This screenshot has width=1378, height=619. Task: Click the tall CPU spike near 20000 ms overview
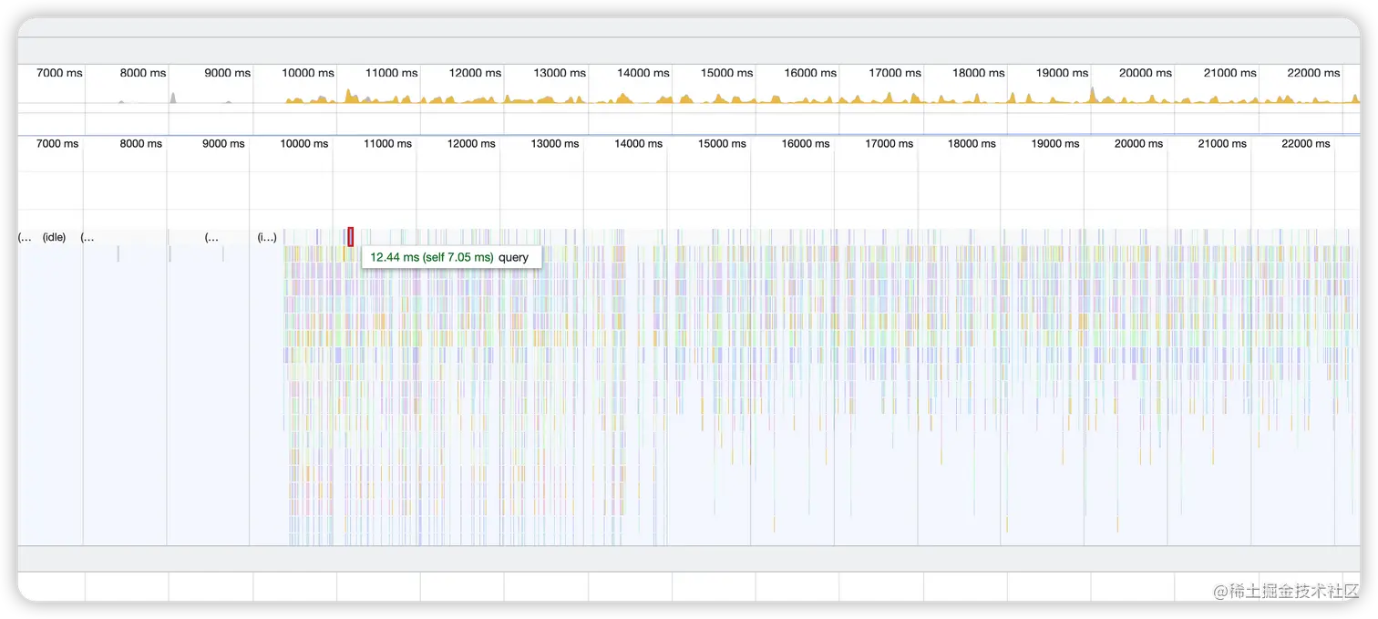1092,95
